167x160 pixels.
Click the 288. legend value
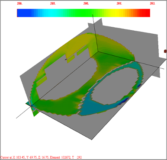click(x=53, y=3)
